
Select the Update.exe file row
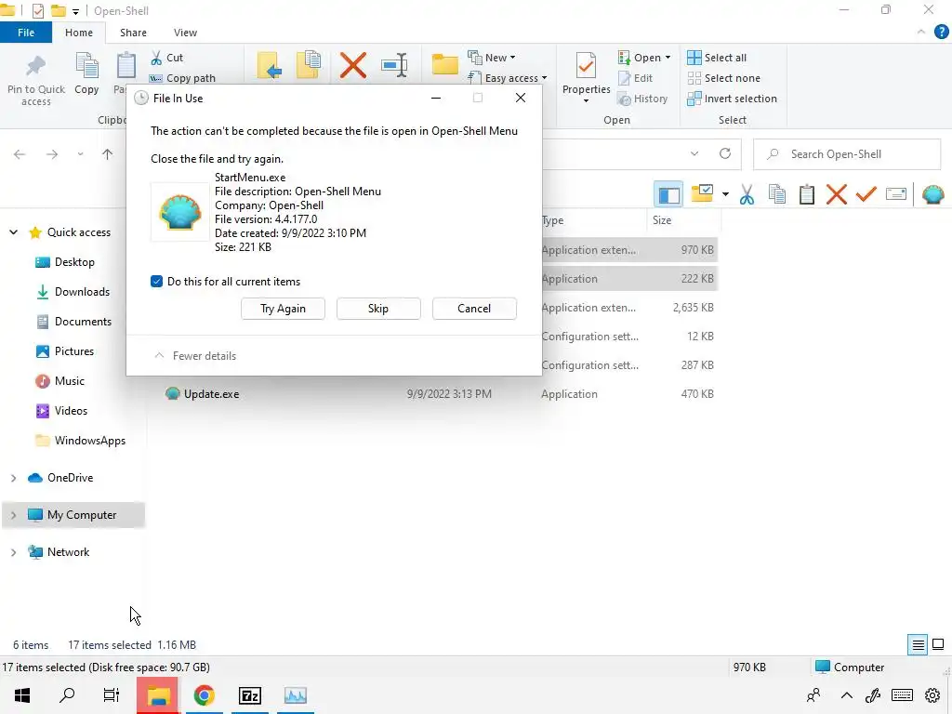(x=440, y=394)
